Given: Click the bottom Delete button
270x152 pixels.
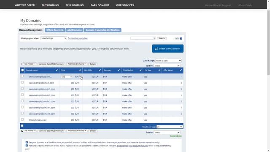Looking at the screenshot, I should click(x=93, y=131).
